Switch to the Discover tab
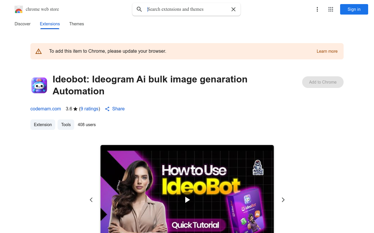The image size is (374, 233). (22, 24)
